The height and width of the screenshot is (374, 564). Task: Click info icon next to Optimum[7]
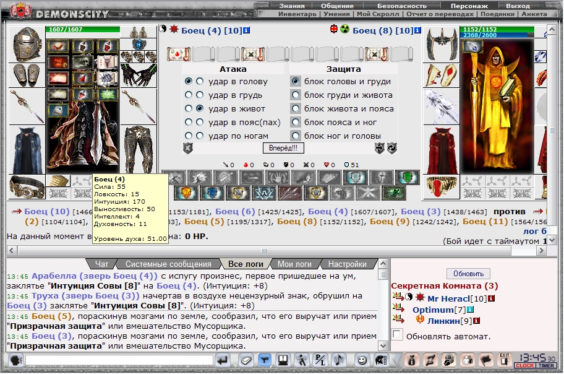pyautogui.click(x=470, y=310)
